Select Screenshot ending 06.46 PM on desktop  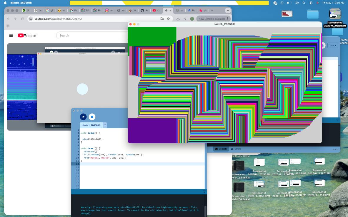(x=259, y=184)
